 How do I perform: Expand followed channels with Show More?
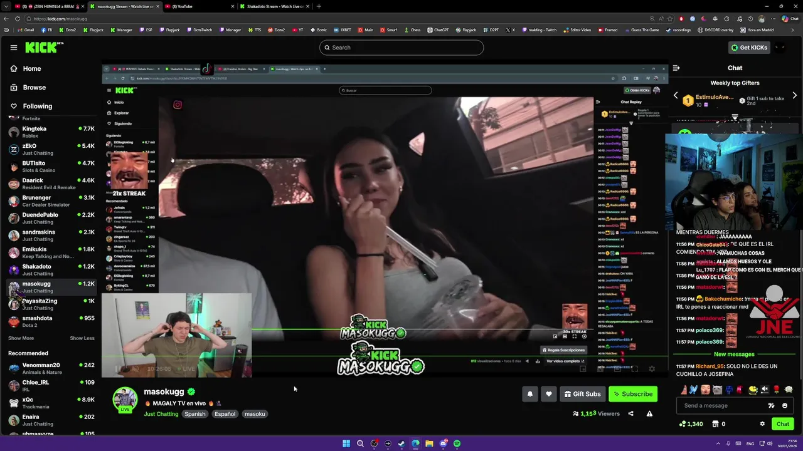point(21,338)
